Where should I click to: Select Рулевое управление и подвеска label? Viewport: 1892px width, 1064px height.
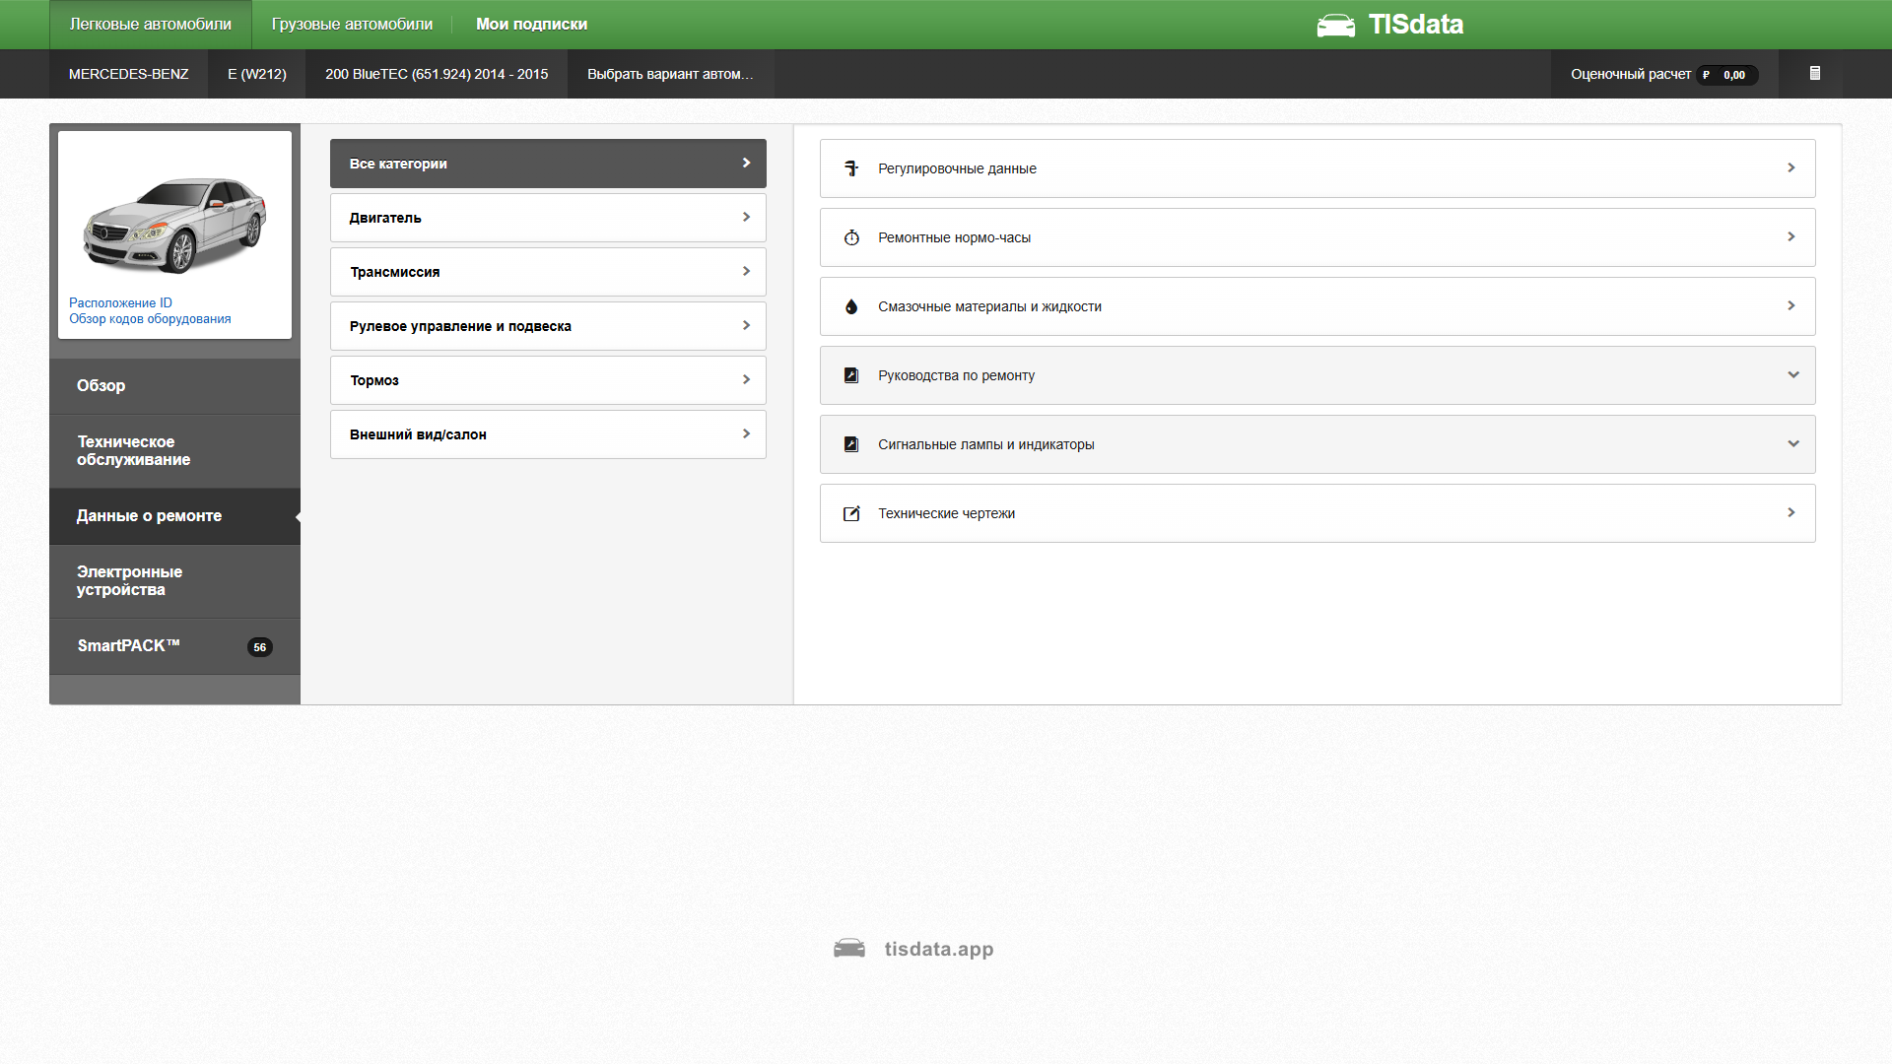[460, 326]
